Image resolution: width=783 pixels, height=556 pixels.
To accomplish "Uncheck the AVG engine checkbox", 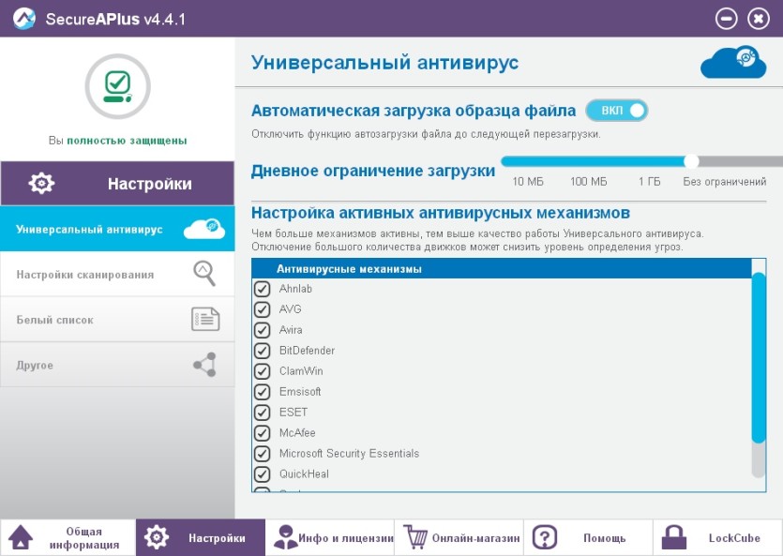I will [x=263, y=309].
